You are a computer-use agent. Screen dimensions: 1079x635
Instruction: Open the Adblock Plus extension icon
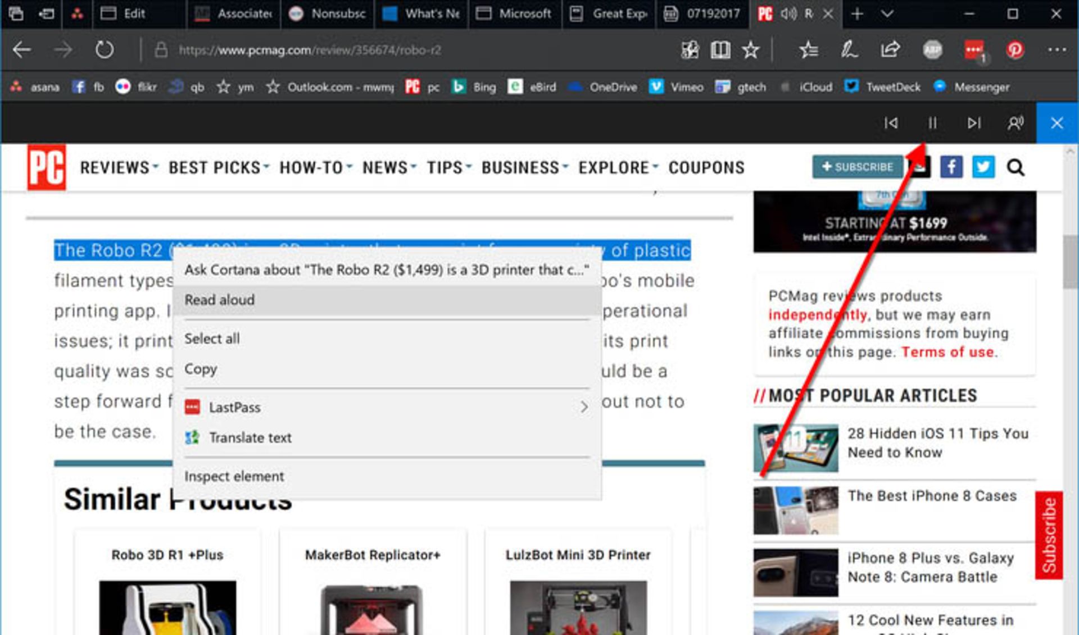pyautogui.click(x=933, y=50)
